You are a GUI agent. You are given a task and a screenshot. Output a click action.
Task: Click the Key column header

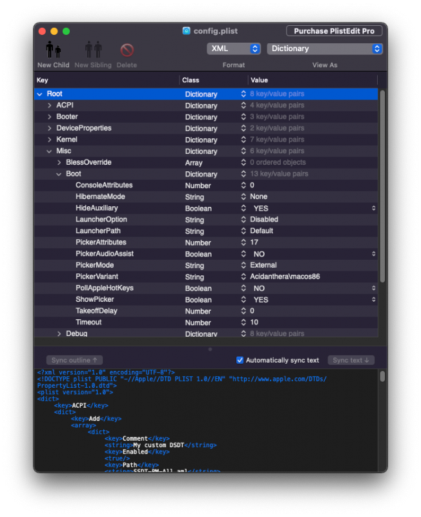coord(43,80)
